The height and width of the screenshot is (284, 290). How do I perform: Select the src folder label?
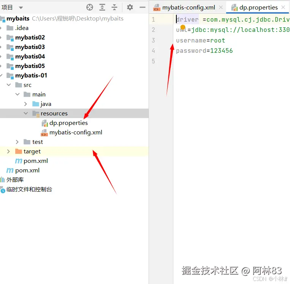(x=28, y=85)
